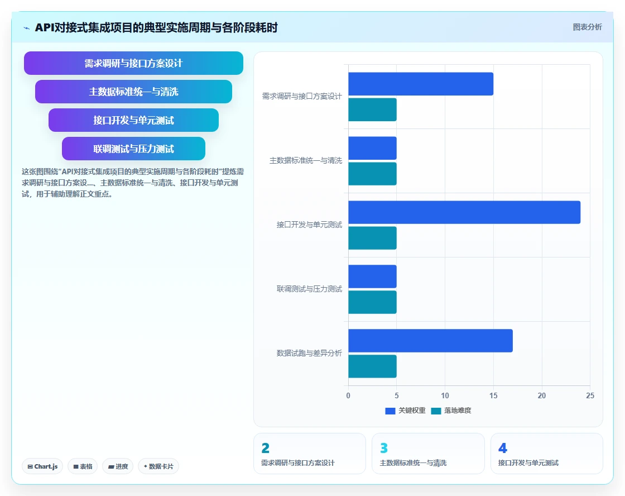
Task: Click y-axis label 数据试跑与差异分析
Action: (309, 354)
